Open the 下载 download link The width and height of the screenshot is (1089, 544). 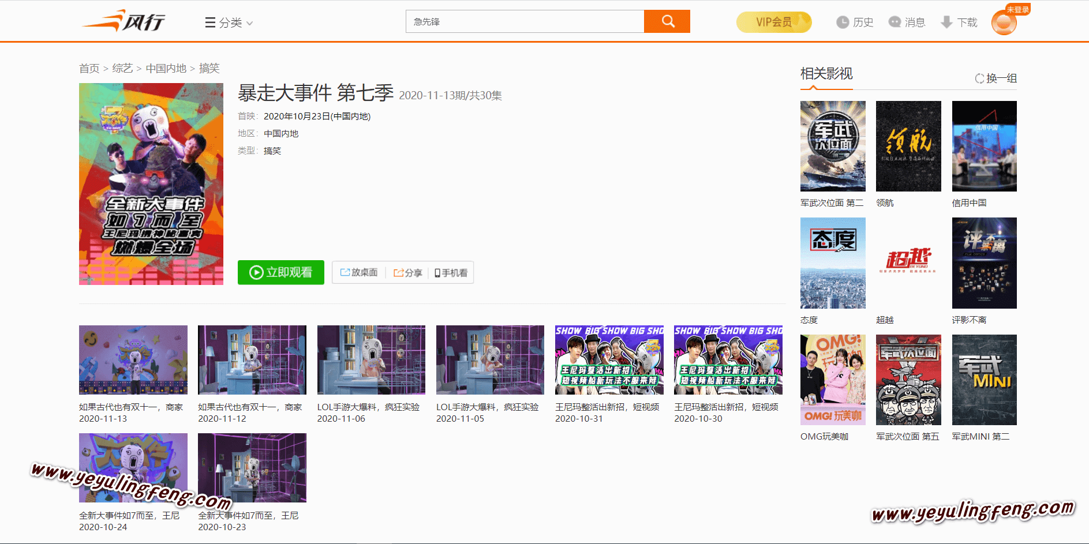[x=959, y=22]
